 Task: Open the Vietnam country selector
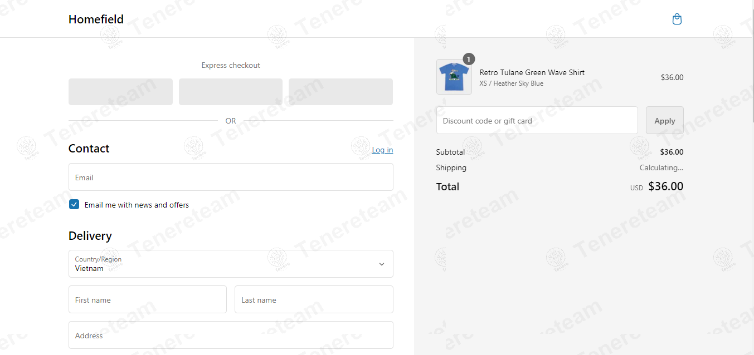[x=223, y=264]
